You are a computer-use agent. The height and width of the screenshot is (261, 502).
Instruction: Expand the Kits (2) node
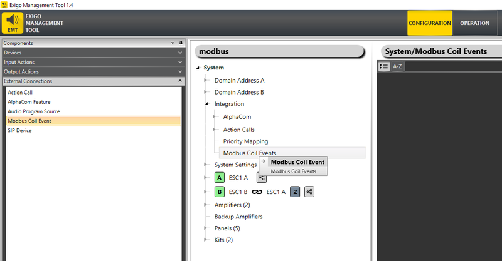pyautogui.click(x=206, y=240)
